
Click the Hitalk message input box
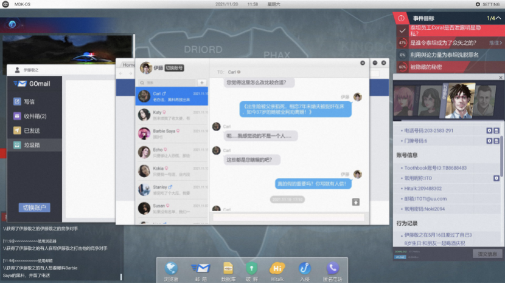pyautogui.click(x=288, y=217)
